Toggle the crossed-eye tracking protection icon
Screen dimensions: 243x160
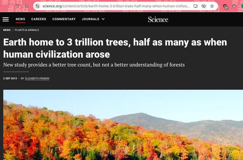(204, 6)
